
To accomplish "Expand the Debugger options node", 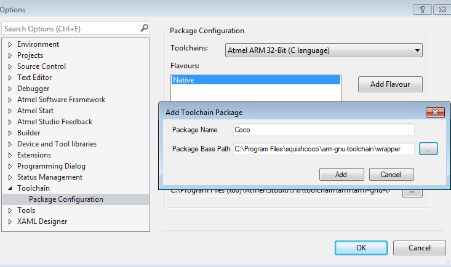I will (10, 89).
